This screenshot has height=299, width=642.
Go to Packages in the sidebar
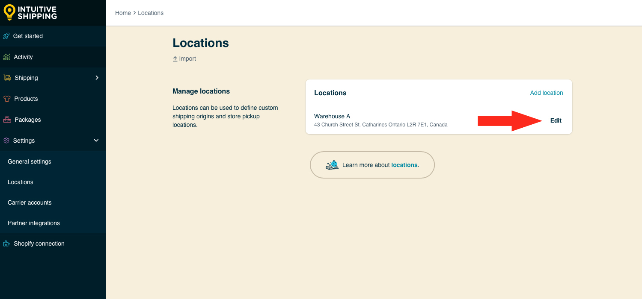coord(28,120)
